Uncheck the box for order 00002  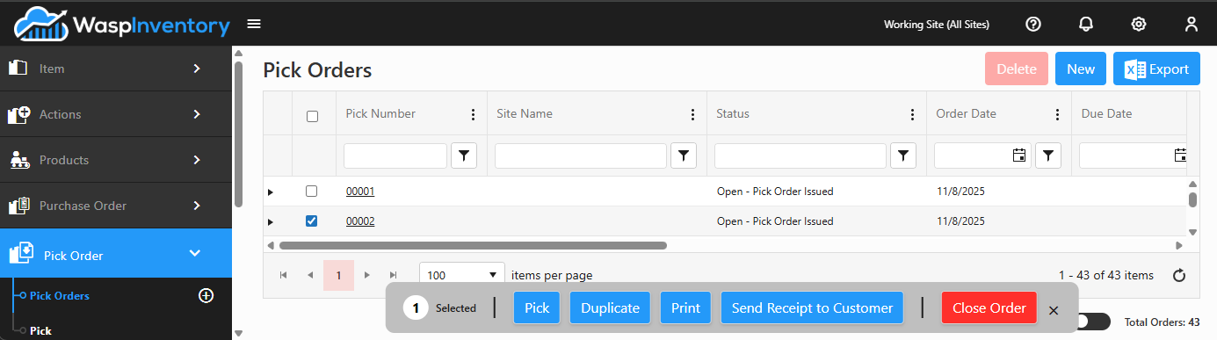point(311,221)
